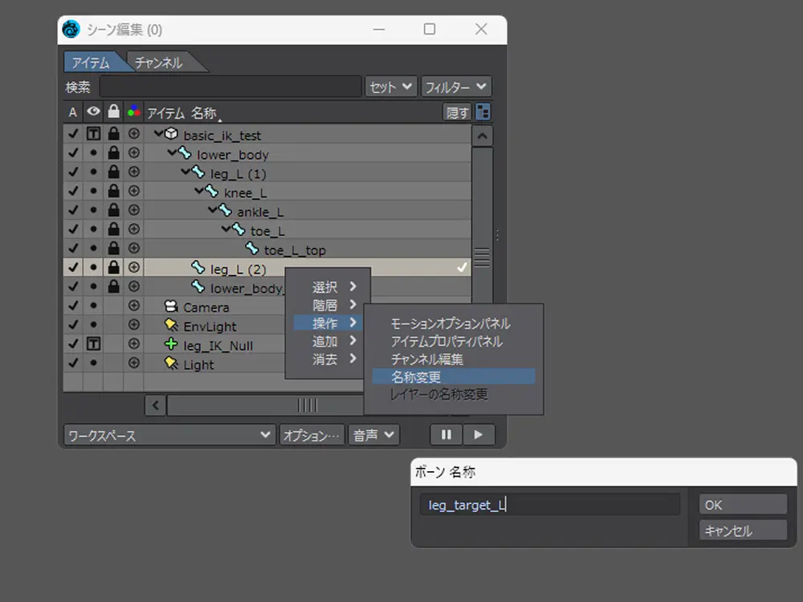
Task: Click the basic_ik_test mesh object icon
Action: click(171, 135)
